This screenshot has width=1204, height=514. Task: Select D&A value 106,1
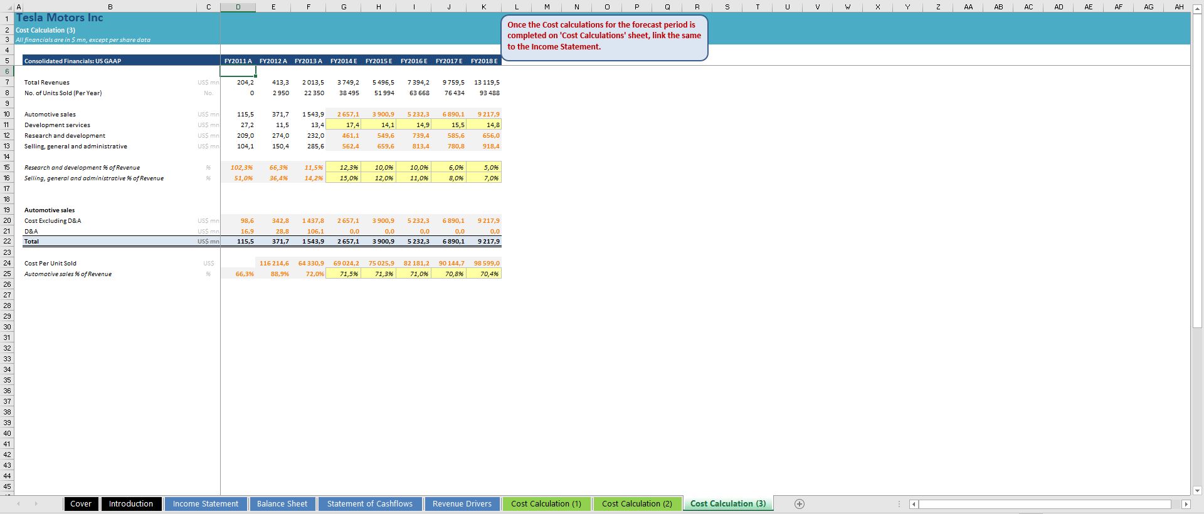[x=309, y=232]
